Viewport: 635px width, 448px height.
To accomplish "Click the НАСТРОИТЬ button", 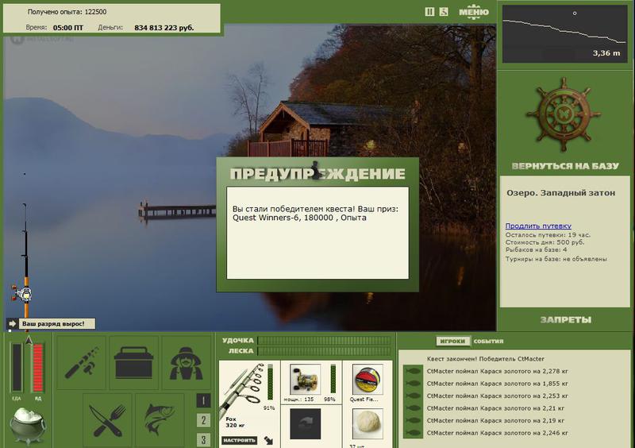I will (239, 440).
